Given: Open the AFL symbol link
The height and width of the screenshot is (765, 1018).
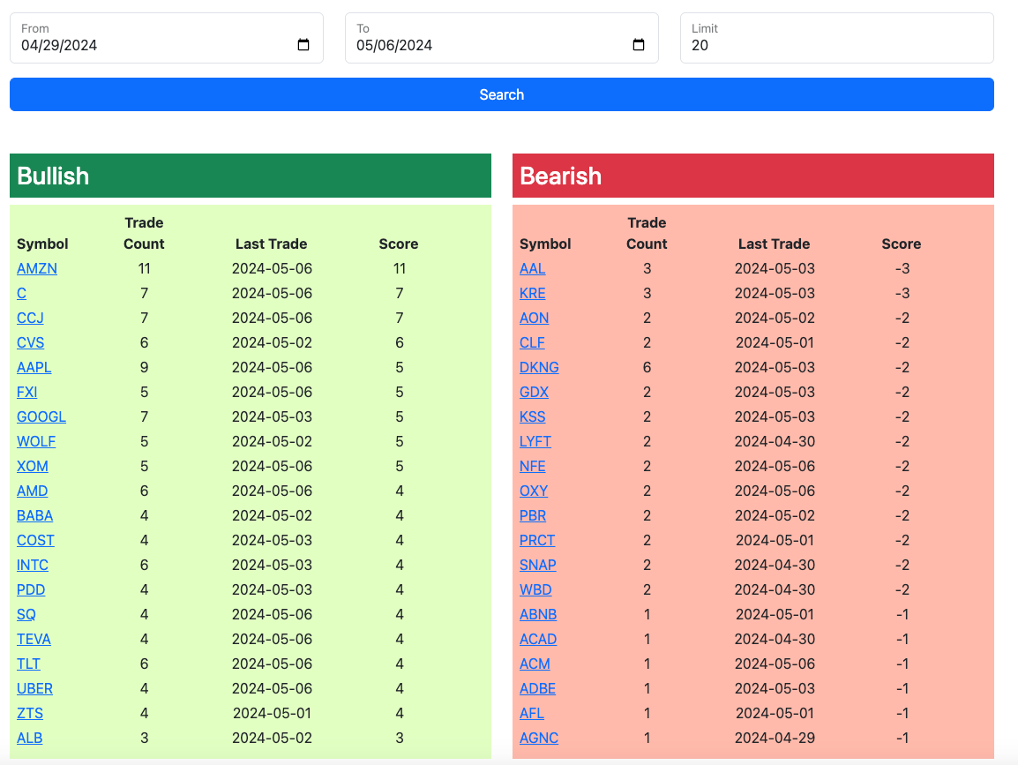Looking at the screenshot, I should pyautogui.click(x=532, y=713).
